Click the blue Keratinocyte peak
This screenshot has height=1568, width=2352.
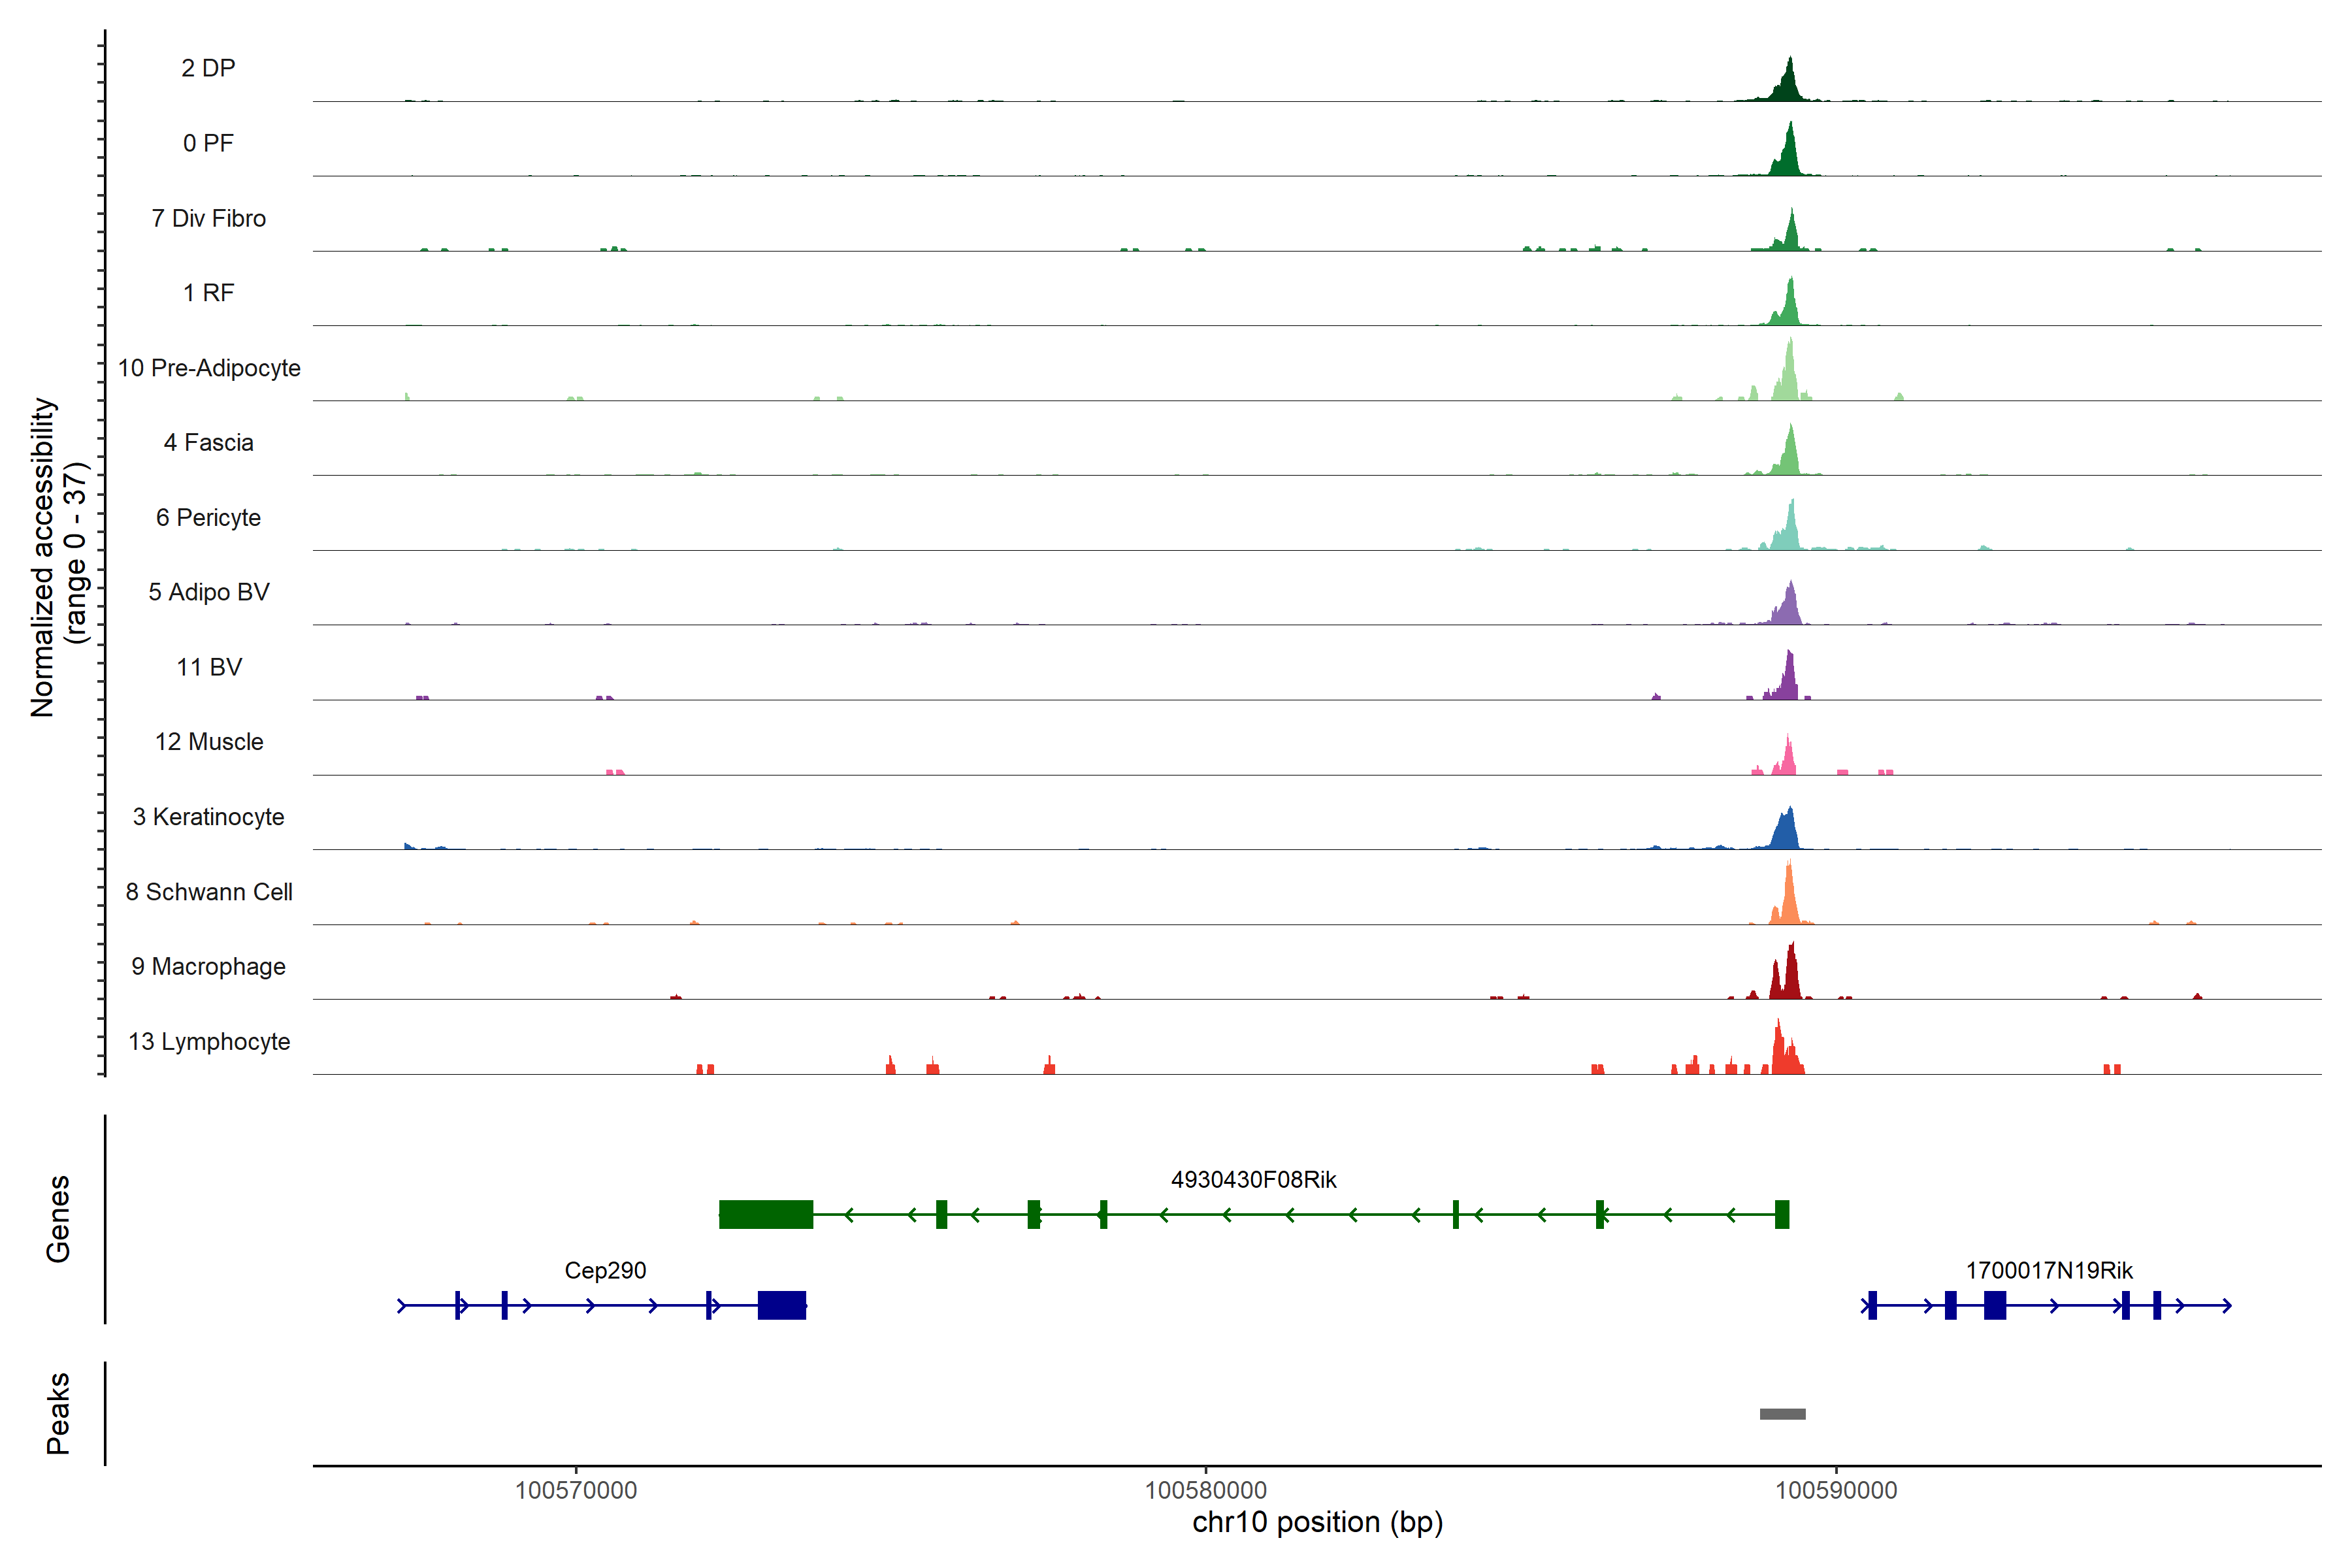tap(1785, 832)
